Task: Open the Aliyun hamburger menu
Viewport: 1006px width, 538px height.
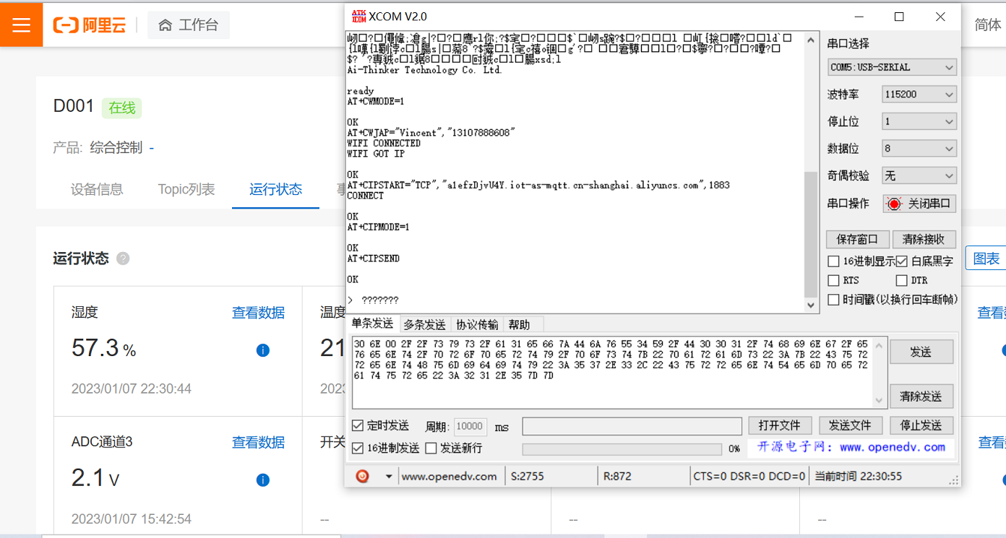Action: point(21,25)
